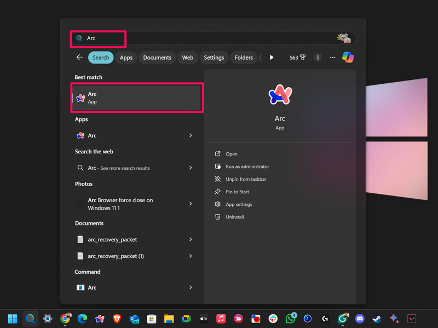Expand the Arc entry under Apps
Screen dimensions: 438x328
191,135
